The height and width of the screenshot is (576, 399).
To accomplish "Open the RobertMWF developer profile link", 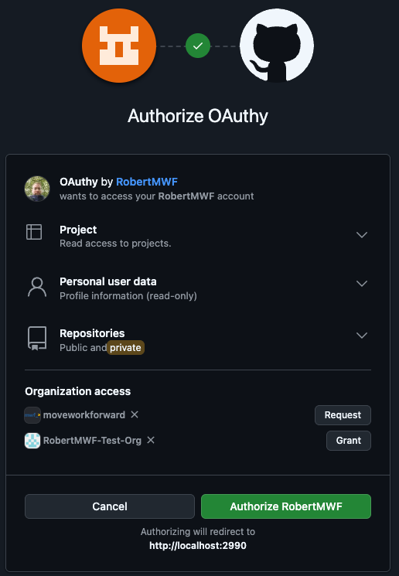I will click(147, 182).
